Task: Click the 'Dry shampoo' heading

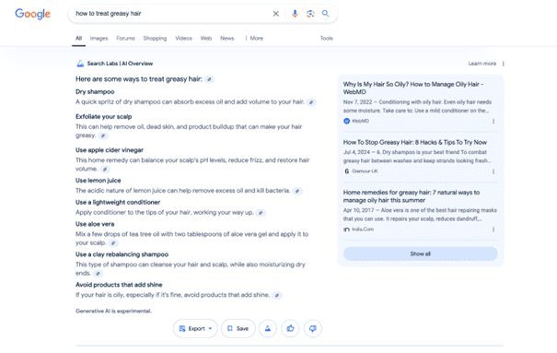Action: [95, 92]
